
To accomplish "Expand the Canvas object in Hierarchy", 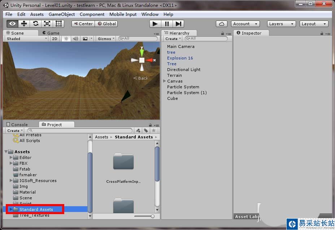I will (x=165, y=81).
